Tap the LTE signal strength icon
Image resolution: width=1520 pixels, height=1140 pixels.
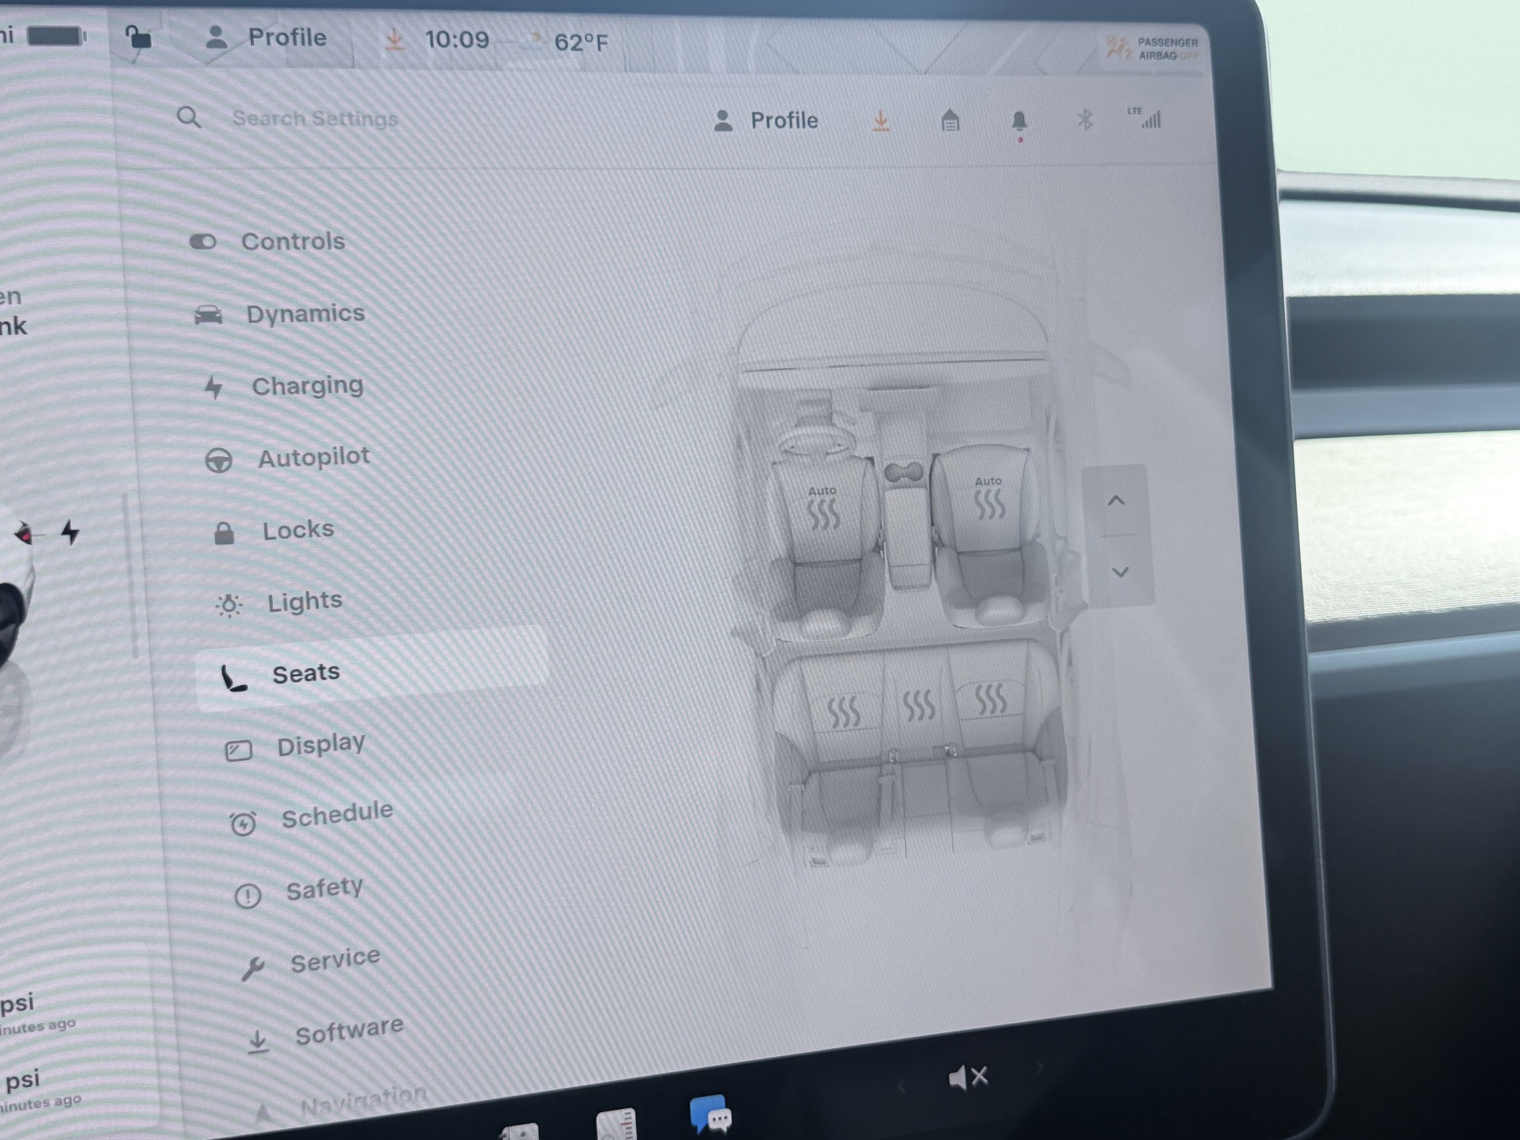coord(1146,119)
